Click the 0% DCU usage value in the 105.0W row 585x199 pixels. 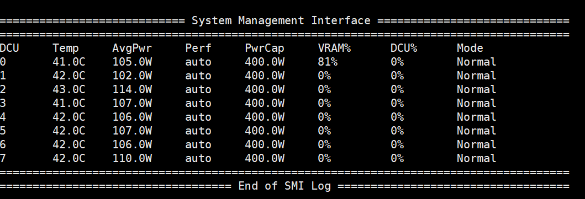[397, 62]
